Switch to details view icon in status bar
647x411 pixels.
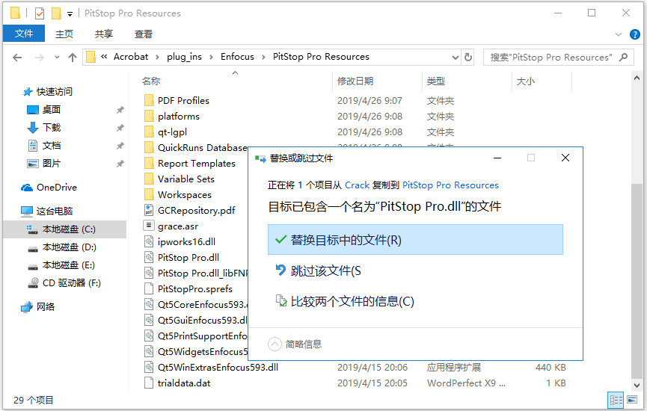[x=616, y=400]
